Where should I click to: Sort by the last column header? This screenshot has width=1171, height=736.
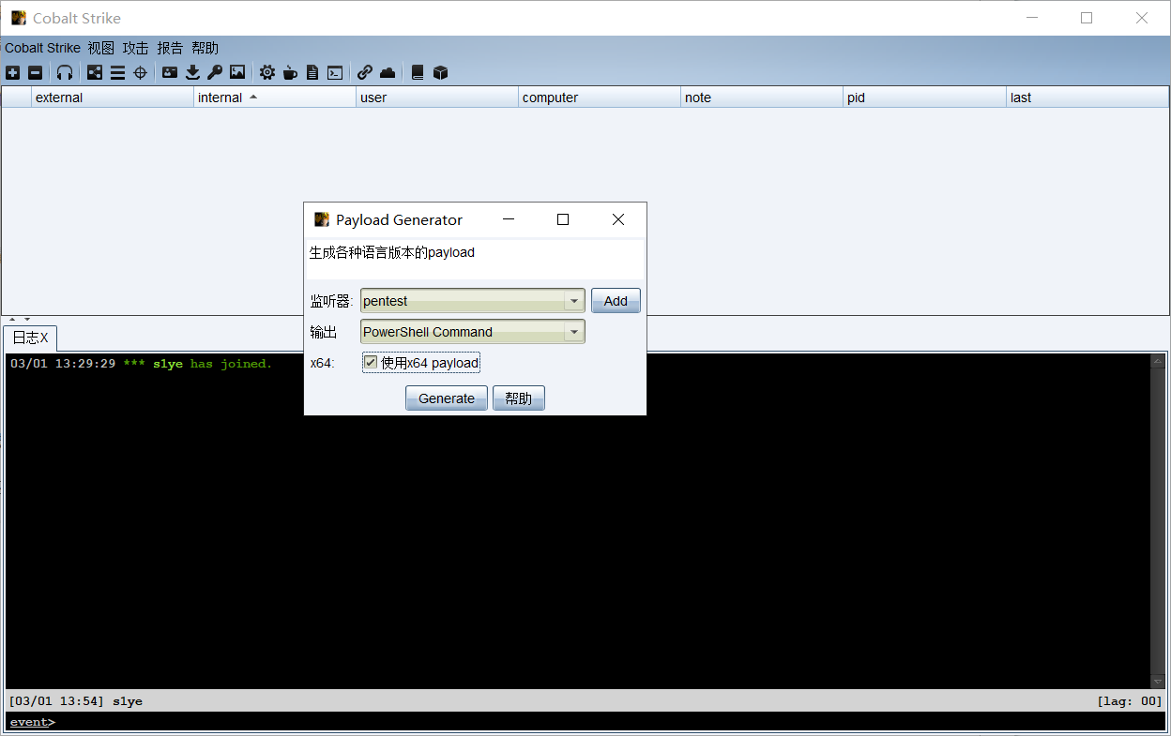(x=1087, y=98)
